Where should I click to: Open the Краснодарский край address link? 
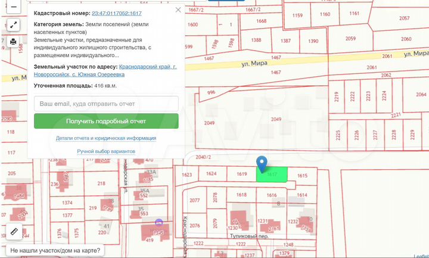pos(148,67)
